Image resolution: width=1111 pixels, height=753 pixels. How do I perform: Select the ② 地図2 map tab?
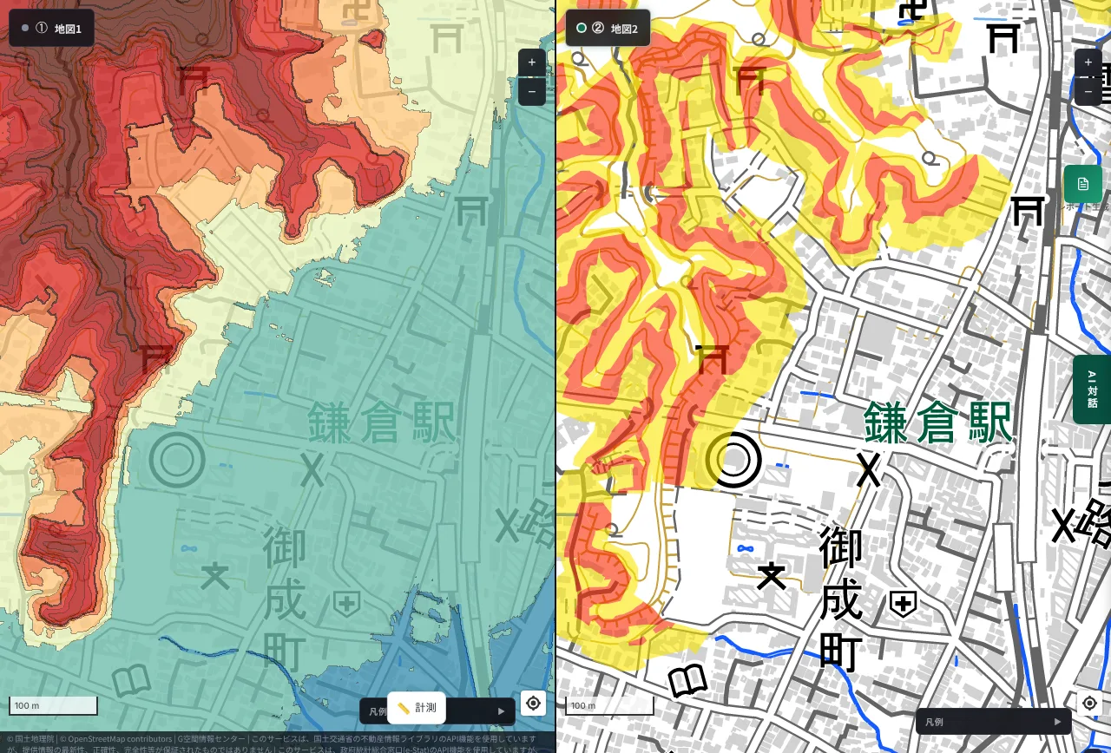coord(608,28)
